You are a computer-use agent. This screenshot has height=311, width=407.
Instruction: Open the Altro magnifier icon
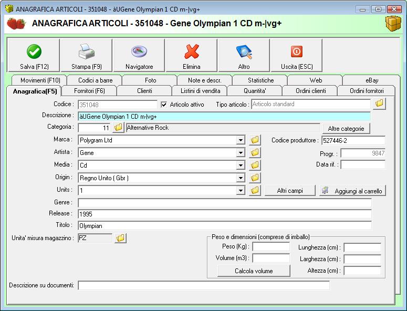(244, 51)
